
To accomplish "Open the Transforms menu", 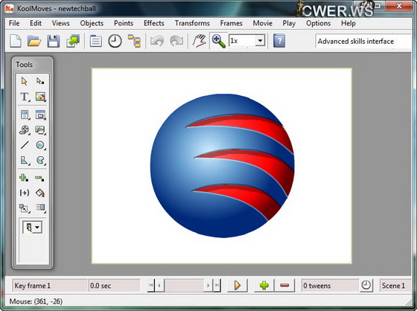I will click(x=192, y=23).
